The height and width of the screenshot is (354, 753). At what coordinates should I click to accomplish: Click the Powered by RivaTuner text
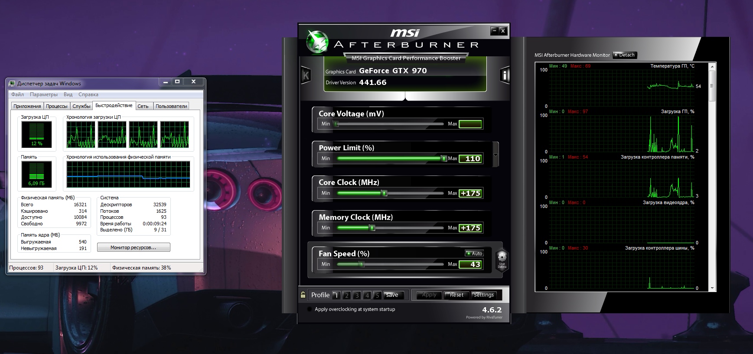[x=484, y=318]
